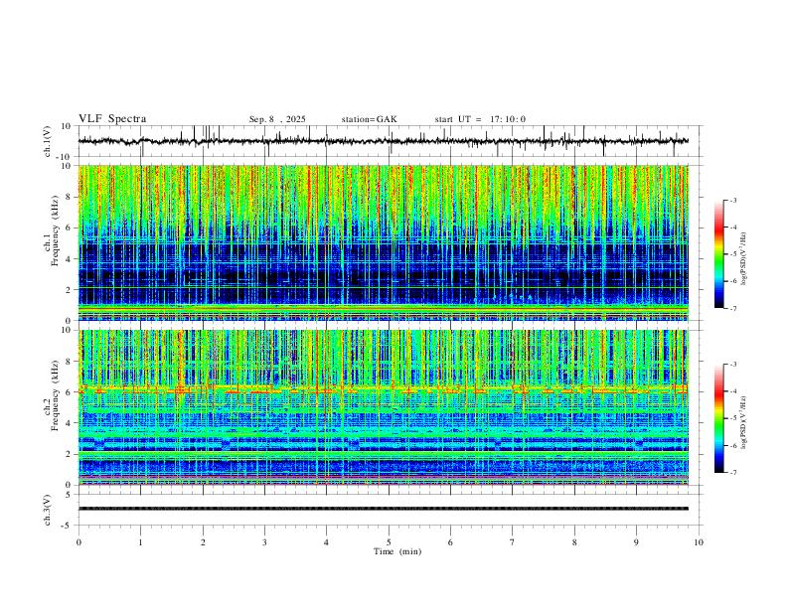
Task: Click the "station=GAK" header label
Action: (x=369, y=119)
